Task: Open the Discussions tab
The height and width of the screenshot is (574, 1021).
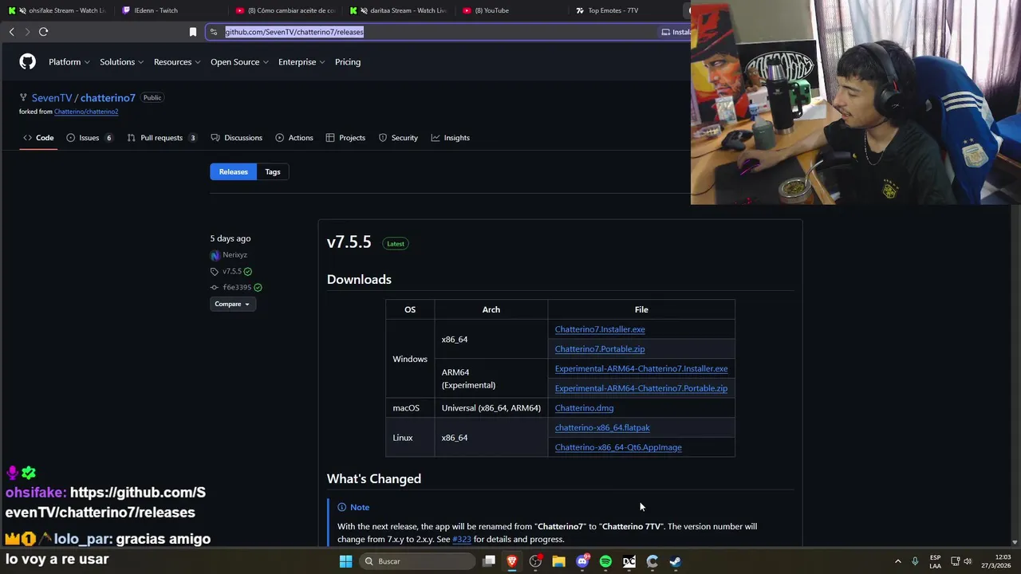Action: click(x=236, y=138)
